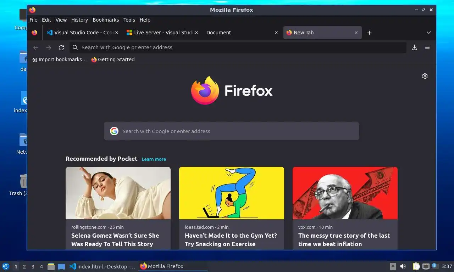The height and width of the screenshot is (272, 454).
Task: Switch to the Document tab
Action: click(x=242, y=33)
